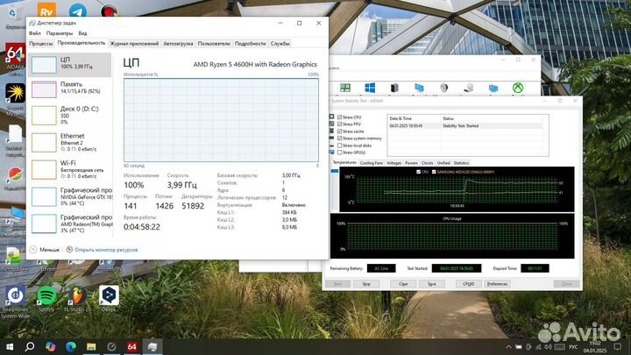This screenshot has width=631, height=355.
Task: Uncheck the Stress CPU checkbox
Action: click(x=338, y=117)
